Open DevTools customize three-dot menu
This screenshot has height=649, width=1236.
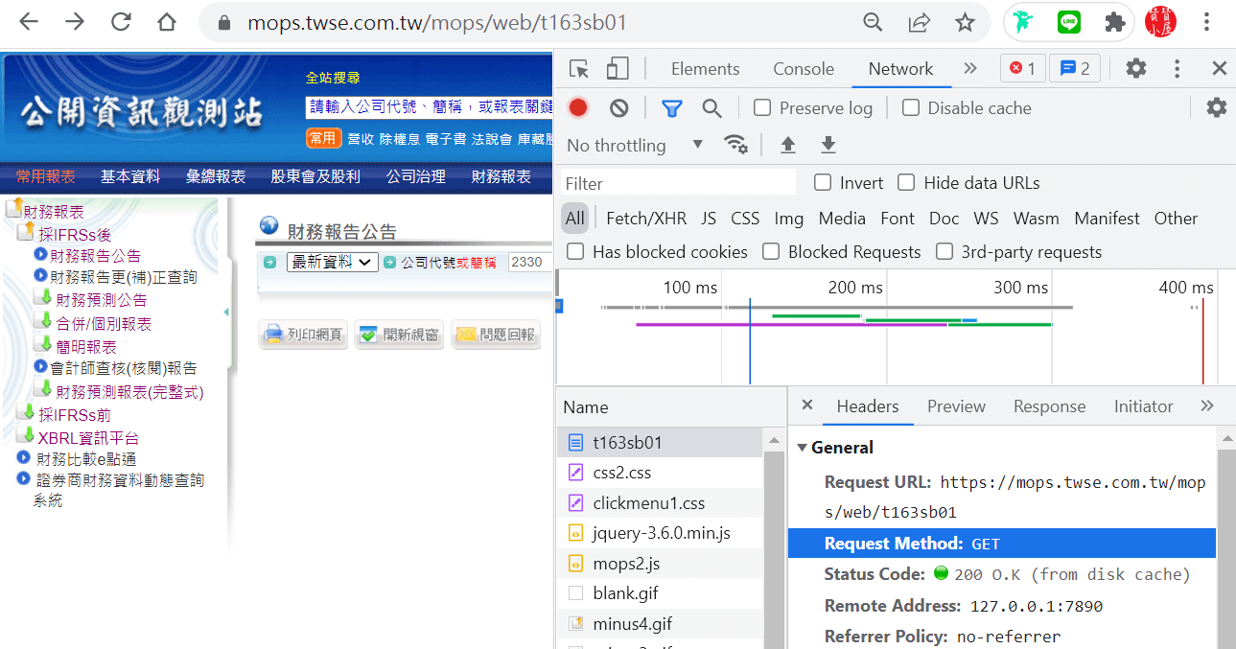pyautogui.click(x=1178, y=68)
